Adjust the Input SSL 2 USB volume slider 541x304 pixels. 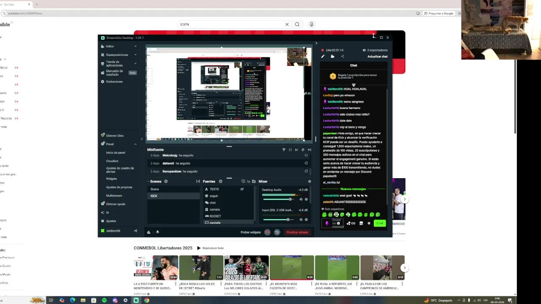coord(279,220)
